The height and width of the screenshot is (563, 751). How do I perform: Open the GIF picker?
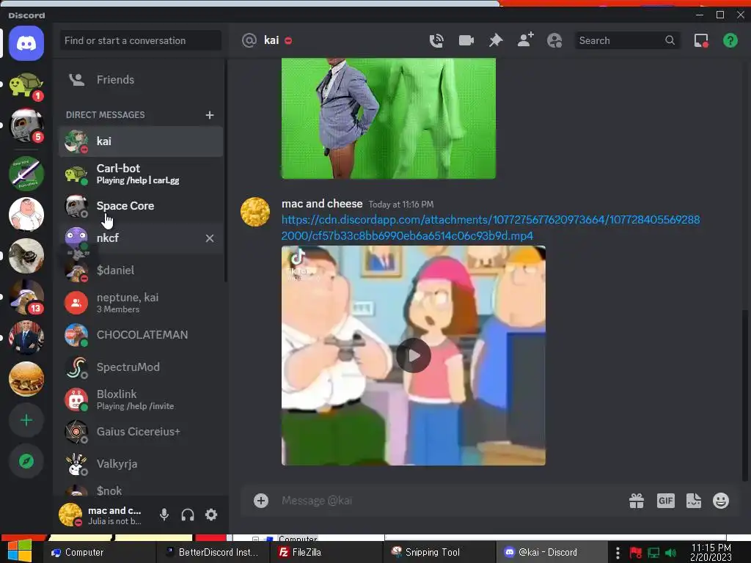[666, 501]
